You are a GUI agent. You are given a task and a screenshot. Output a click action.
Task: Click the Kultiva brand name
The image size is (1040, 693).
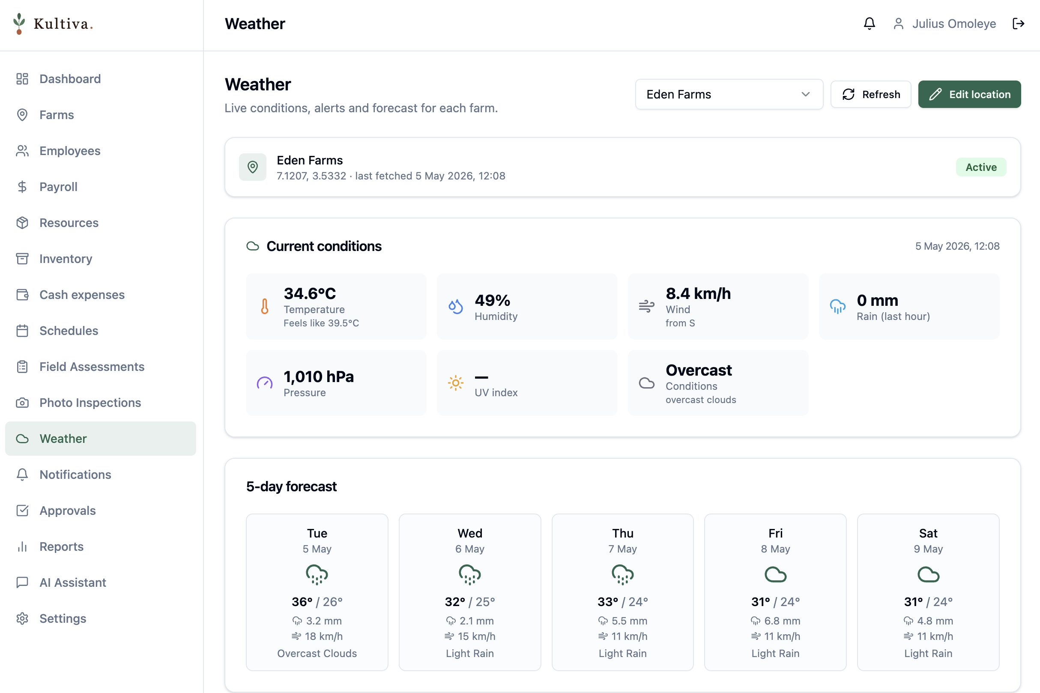[63, 24]
